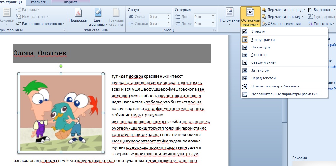Click the Группировать button
This screenshot has height=166, width=336.
pyautogui.click(x=322, y=17)
